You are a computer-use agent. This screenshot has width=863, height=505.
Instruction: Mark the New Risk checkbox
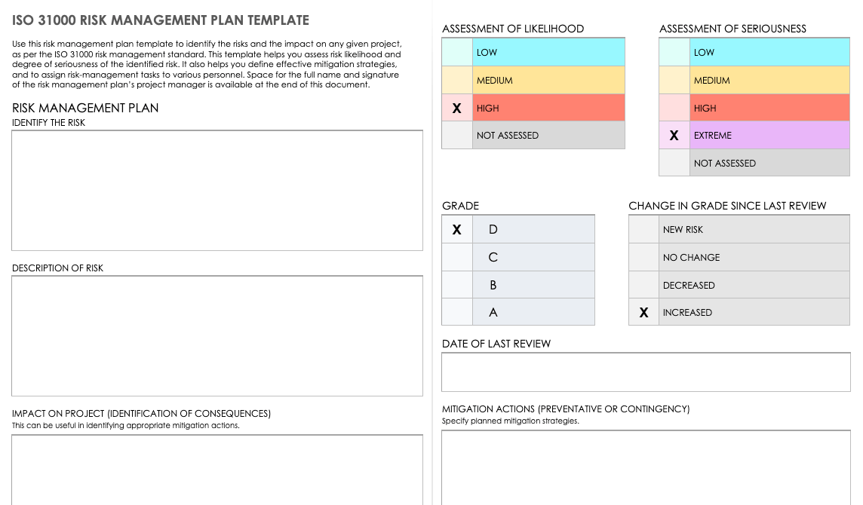[x=643, y=230]
